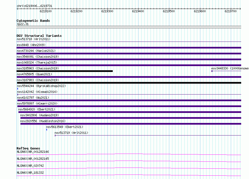Select the nsv3185963 (Chaisson2019) variant label
Viewport: 249px width, 179px height.
coord(38,68)
